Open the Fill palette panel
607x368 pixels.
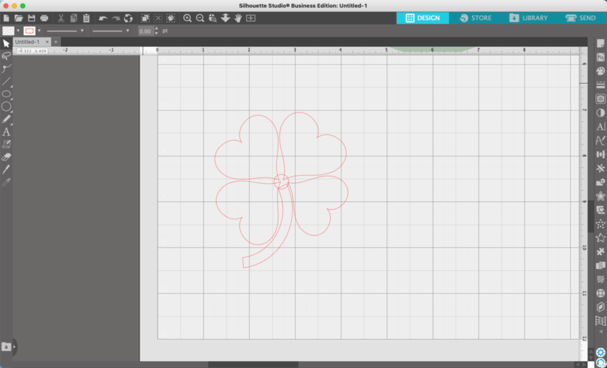[x=600, y=71]
